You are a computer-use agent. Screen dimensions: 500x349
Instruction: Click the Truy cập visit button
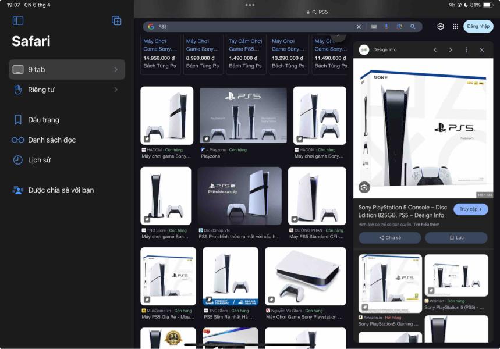(x=471, y=209)
